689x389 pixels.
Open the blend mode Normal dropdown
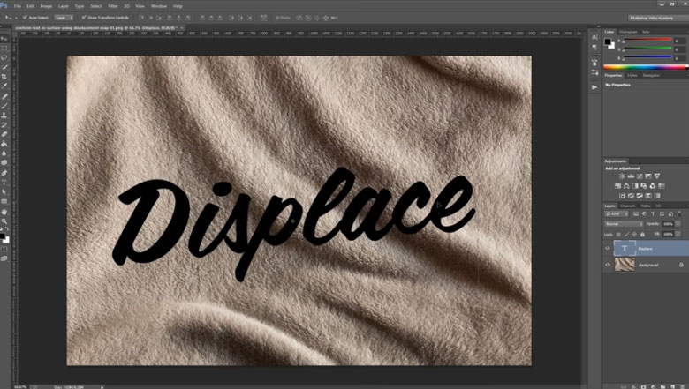click(x=624, y=224)
